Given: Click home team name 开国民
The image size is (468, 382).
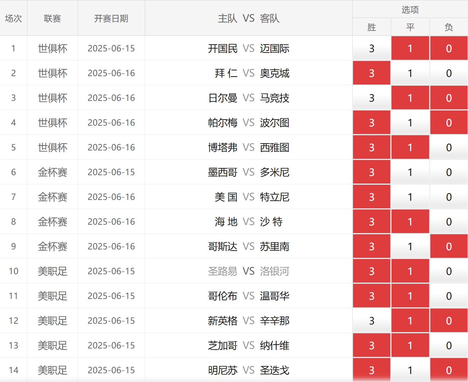Looking at the screenshot, I should click(x=223, y=48).
